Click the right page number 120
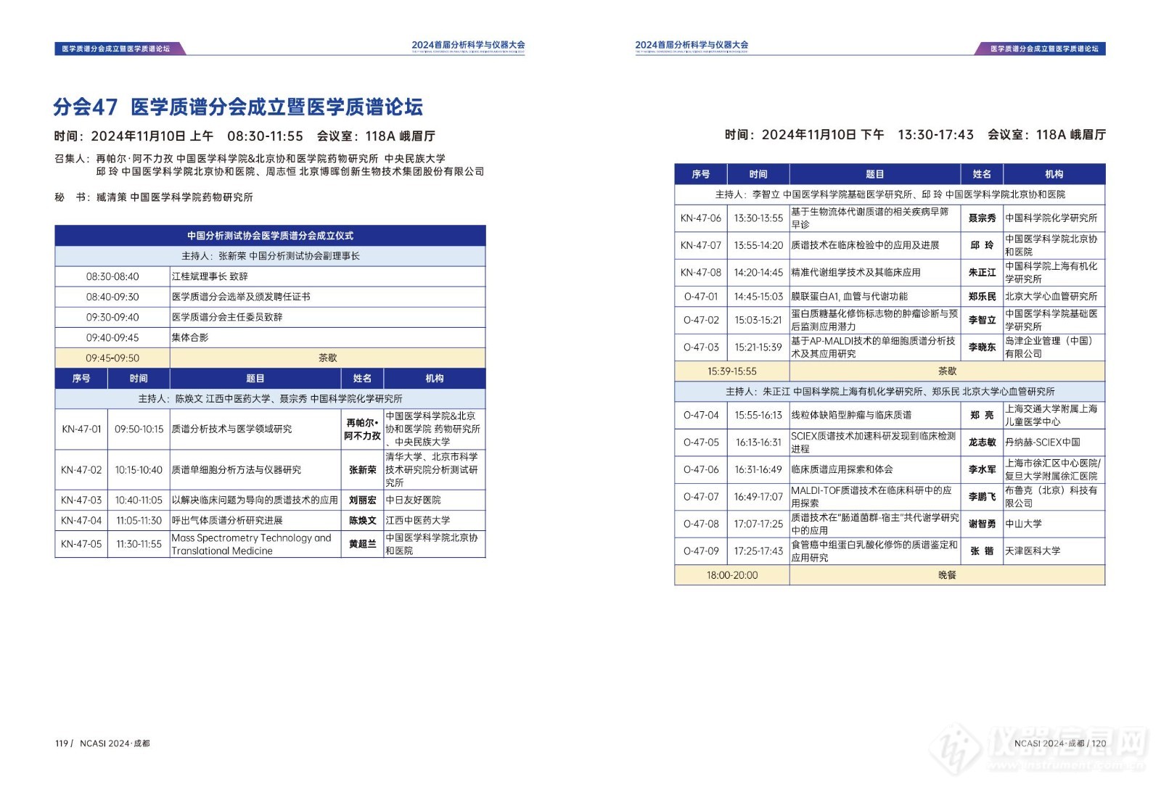The image size is (1161, 787). pos(1099,743)
